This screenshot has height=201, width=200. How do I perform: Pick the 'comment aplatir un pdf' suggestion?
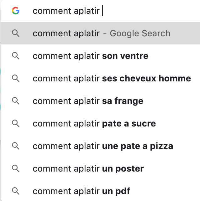pos(81,191)
